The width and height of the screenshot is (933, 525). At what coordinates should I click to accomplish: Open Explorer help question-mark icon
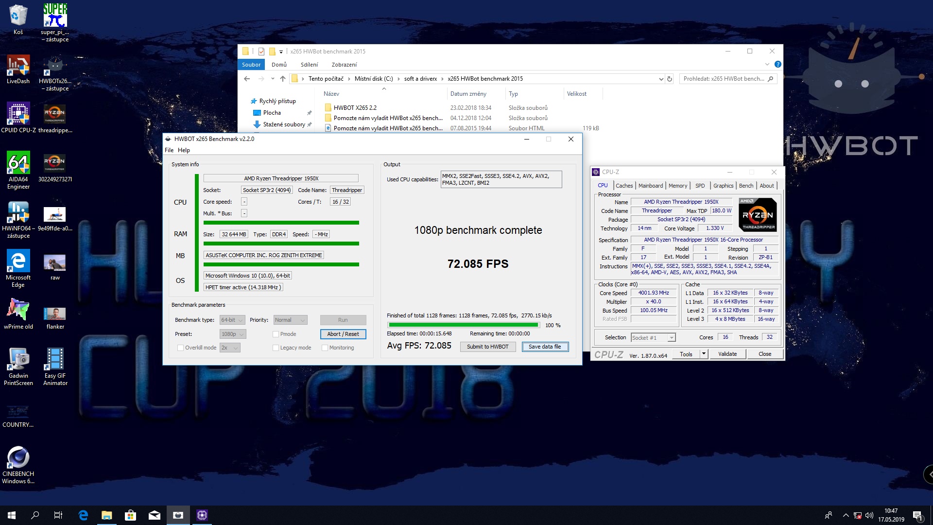point(777,64)
